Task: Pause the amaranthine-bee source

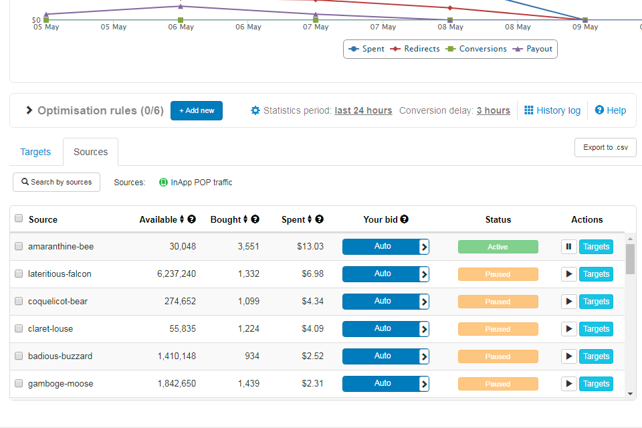Action: (568, 247)
